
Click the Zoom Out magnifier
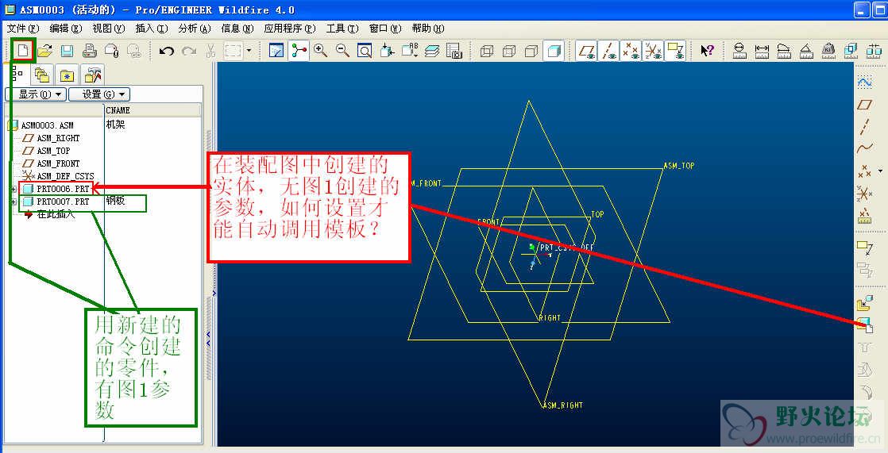(342, 51)
